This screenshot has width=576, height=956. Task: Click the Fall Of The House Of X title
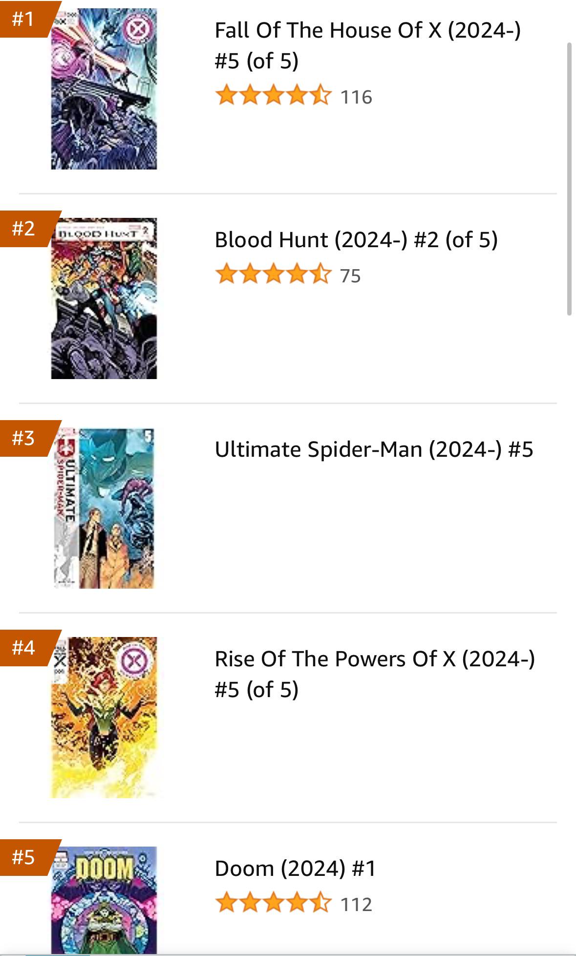coord(367,45)
